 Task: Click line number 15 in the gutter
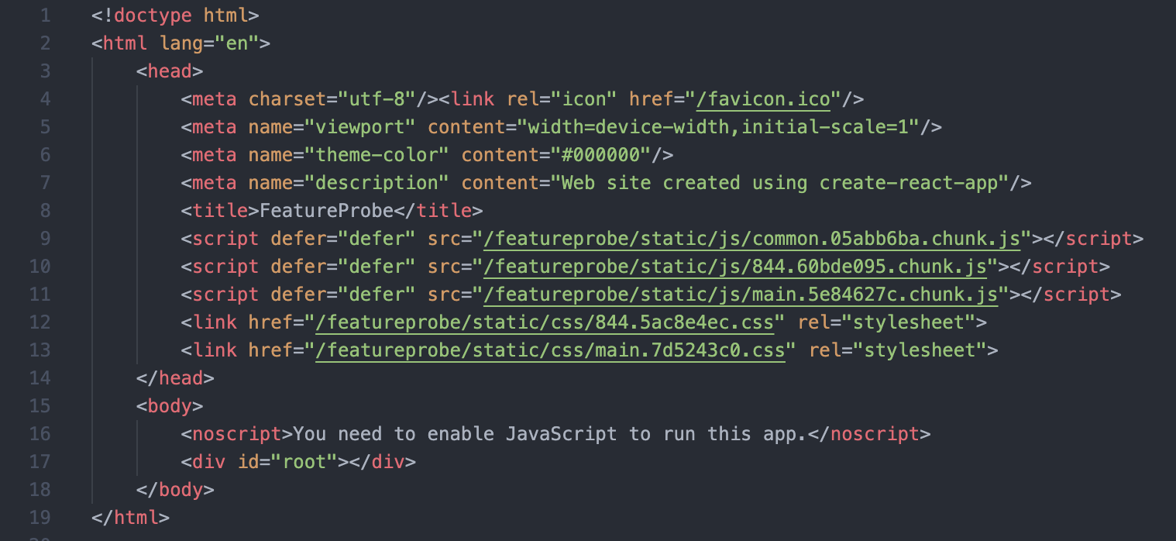(x=40, y=406)
